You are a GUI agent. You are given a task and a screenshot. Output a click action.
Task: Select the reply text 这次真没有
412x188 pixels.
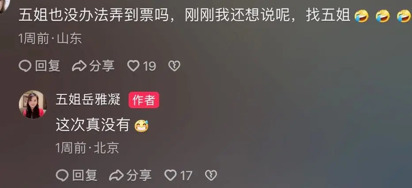point(93,125)
